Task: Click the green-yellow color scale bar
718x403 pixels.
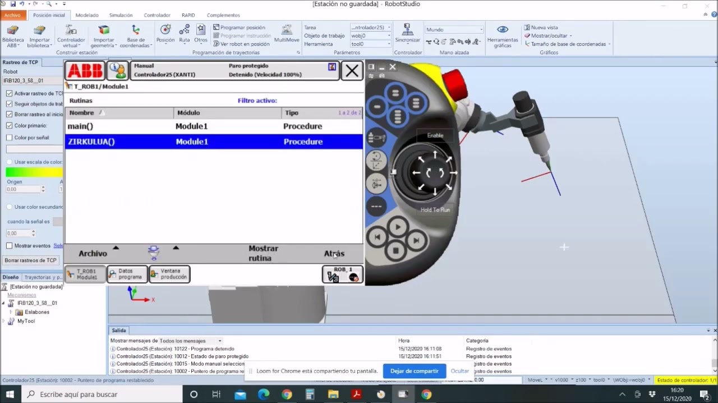Action: (34, 172)
